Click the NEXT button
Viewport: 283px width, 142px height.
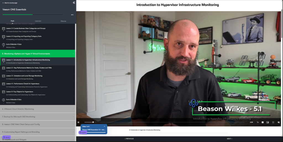pyautogui.click(x=229, y=139)
